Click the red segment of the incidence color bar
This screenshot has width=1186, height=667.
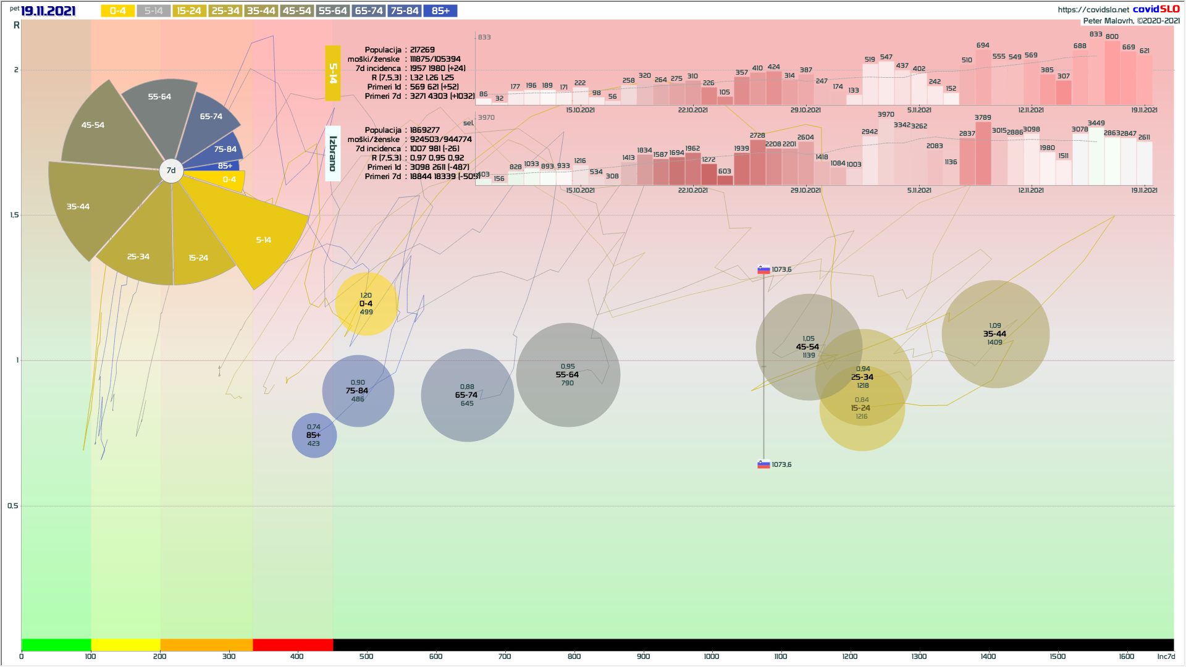tap(293, 645)
